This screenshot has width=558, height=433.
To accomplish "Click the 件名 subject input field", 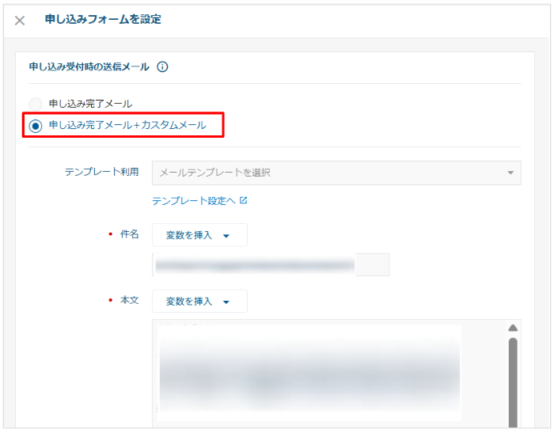I will click(269, 264).
